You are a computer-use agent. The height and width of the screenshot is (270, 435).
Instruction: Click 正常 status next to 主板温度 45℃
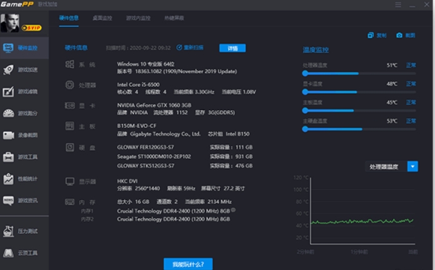coord(411,102)
